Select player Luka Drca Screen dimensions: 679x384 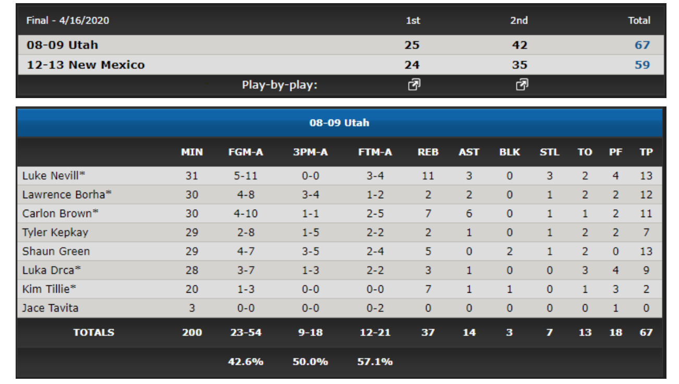point(51,270)
